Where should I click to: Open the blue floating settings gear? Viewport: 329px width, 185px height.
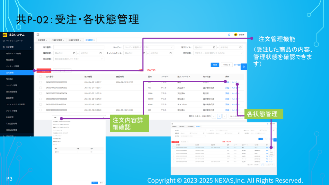(244, 66)
